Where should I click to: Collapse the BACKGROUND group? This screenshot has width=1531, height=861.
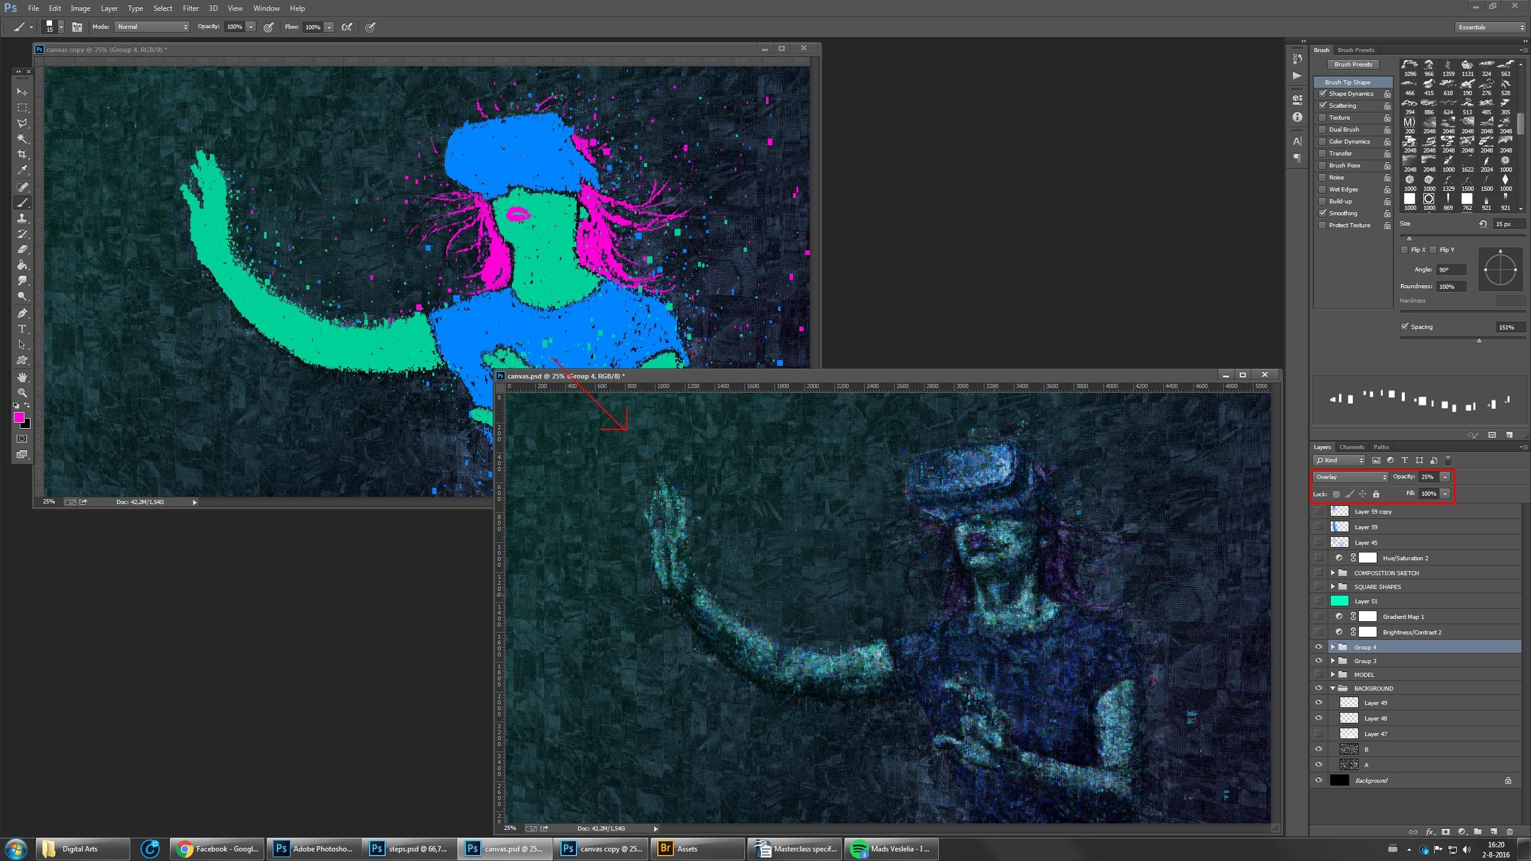pos(1333,688)
